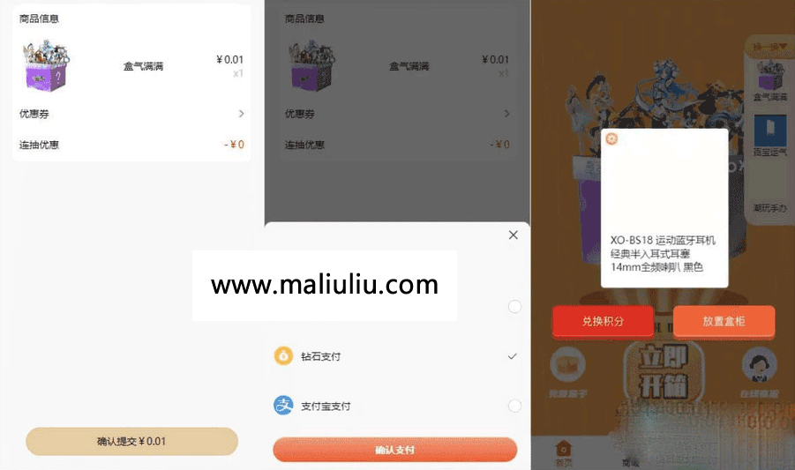
Task: Tap the 免费盒子 free box icon
Action: pyautogui.click(x=567, y=365)
